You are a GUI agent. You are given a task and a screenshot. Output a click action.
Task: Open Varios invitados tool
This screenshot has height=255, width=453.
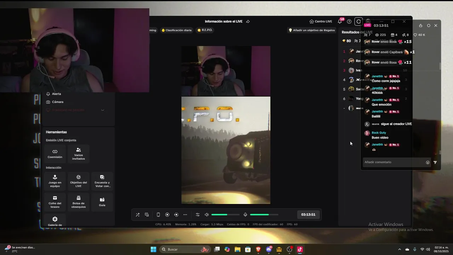[x=79, y=154]
